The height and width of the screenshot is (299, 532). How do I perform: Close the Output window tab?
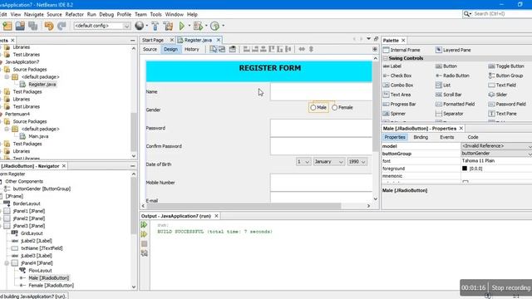[x=216, y=216]
